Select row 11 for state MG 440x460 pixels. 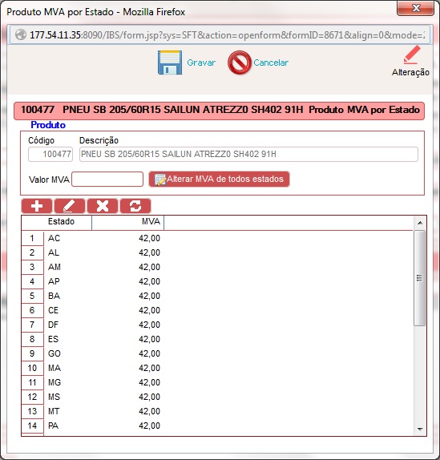tap(217, 382)
